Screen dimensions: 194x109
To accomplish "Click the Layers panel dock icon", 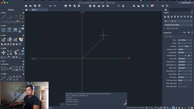I will click(192, 12).
